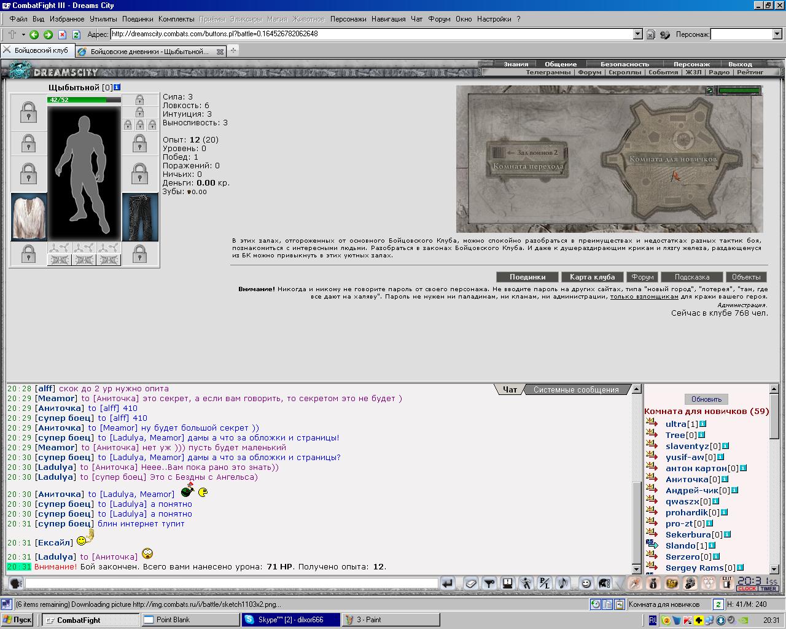Toggle the TIMER mode button
This screenshot has width=786, height=629.
[769, 588]
